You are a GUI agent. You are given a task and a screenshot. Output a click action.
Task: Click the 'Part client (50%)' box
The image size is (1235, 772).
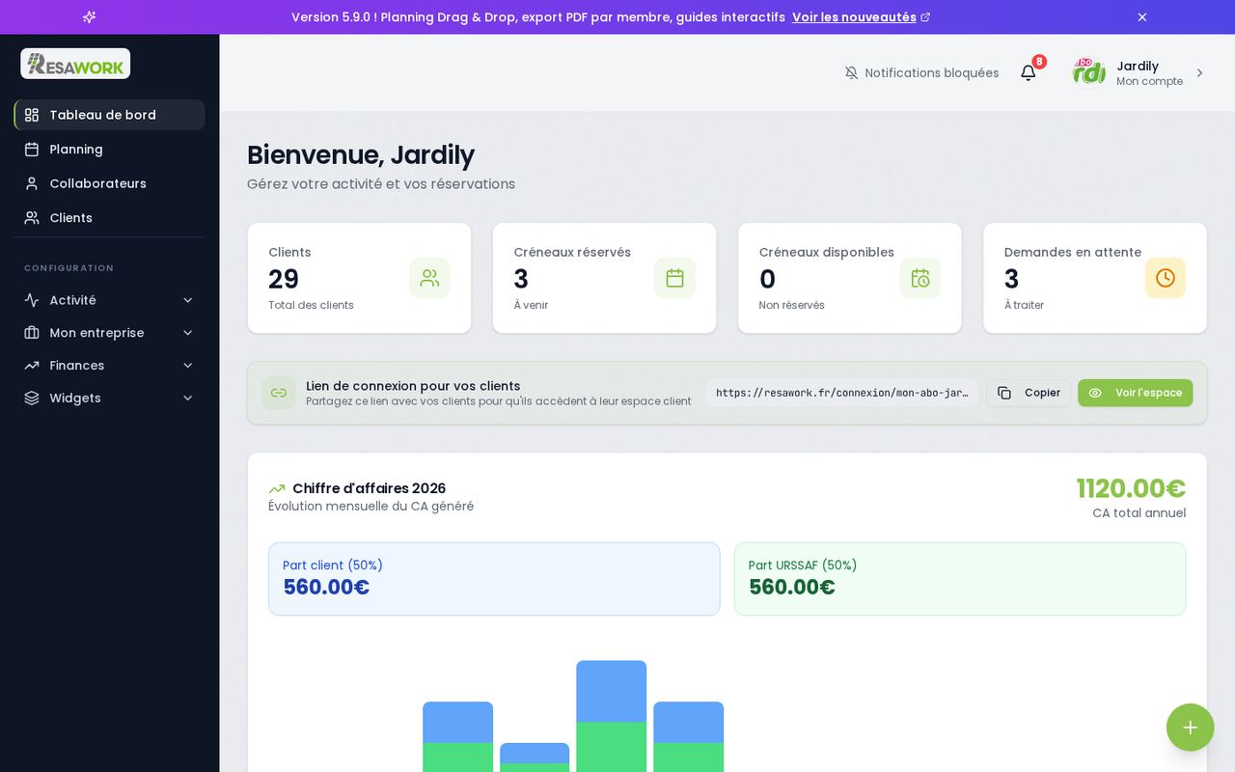[x=494, y=579]
